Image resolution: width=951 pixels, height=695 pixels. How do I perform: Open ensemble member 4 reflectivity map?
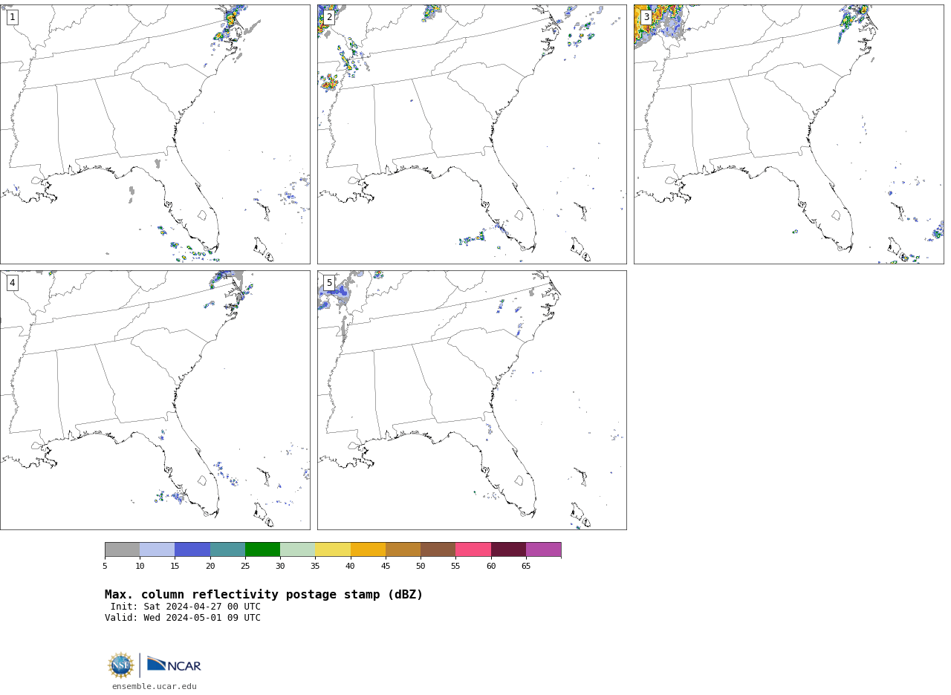pos(155,400)
